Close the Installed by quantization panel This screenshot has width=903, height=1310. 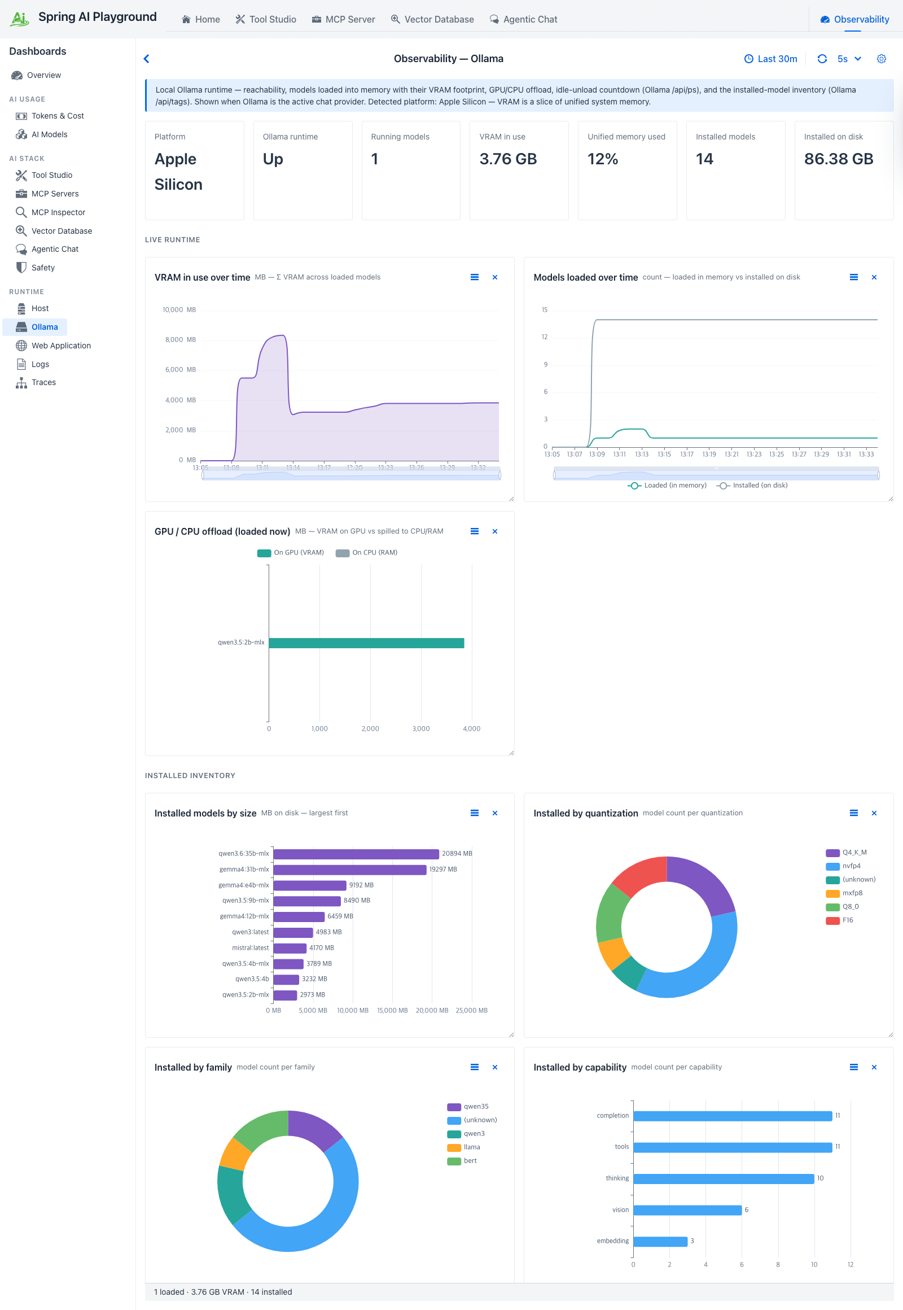click(x=874, y=814)
